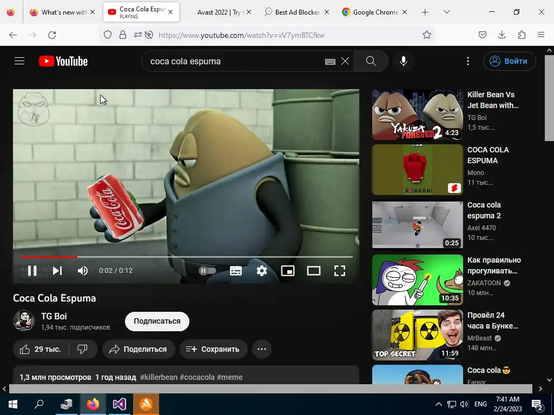Viewport: 554px width, 415px height.
Task: Open the YouTube guide hamburger menu
Action: pyautogui.click(x=19, y=61)
